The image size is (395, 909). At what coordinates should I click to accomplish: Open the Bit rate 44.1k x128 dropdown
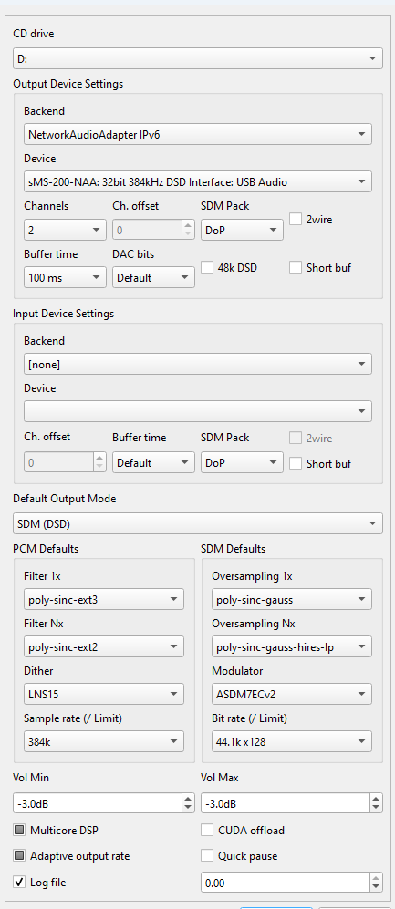[x=292, y=741]
